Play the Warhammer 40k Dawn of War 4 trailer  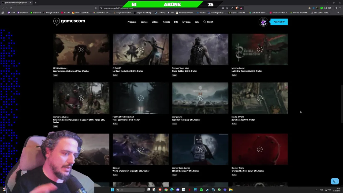point(81,49)
